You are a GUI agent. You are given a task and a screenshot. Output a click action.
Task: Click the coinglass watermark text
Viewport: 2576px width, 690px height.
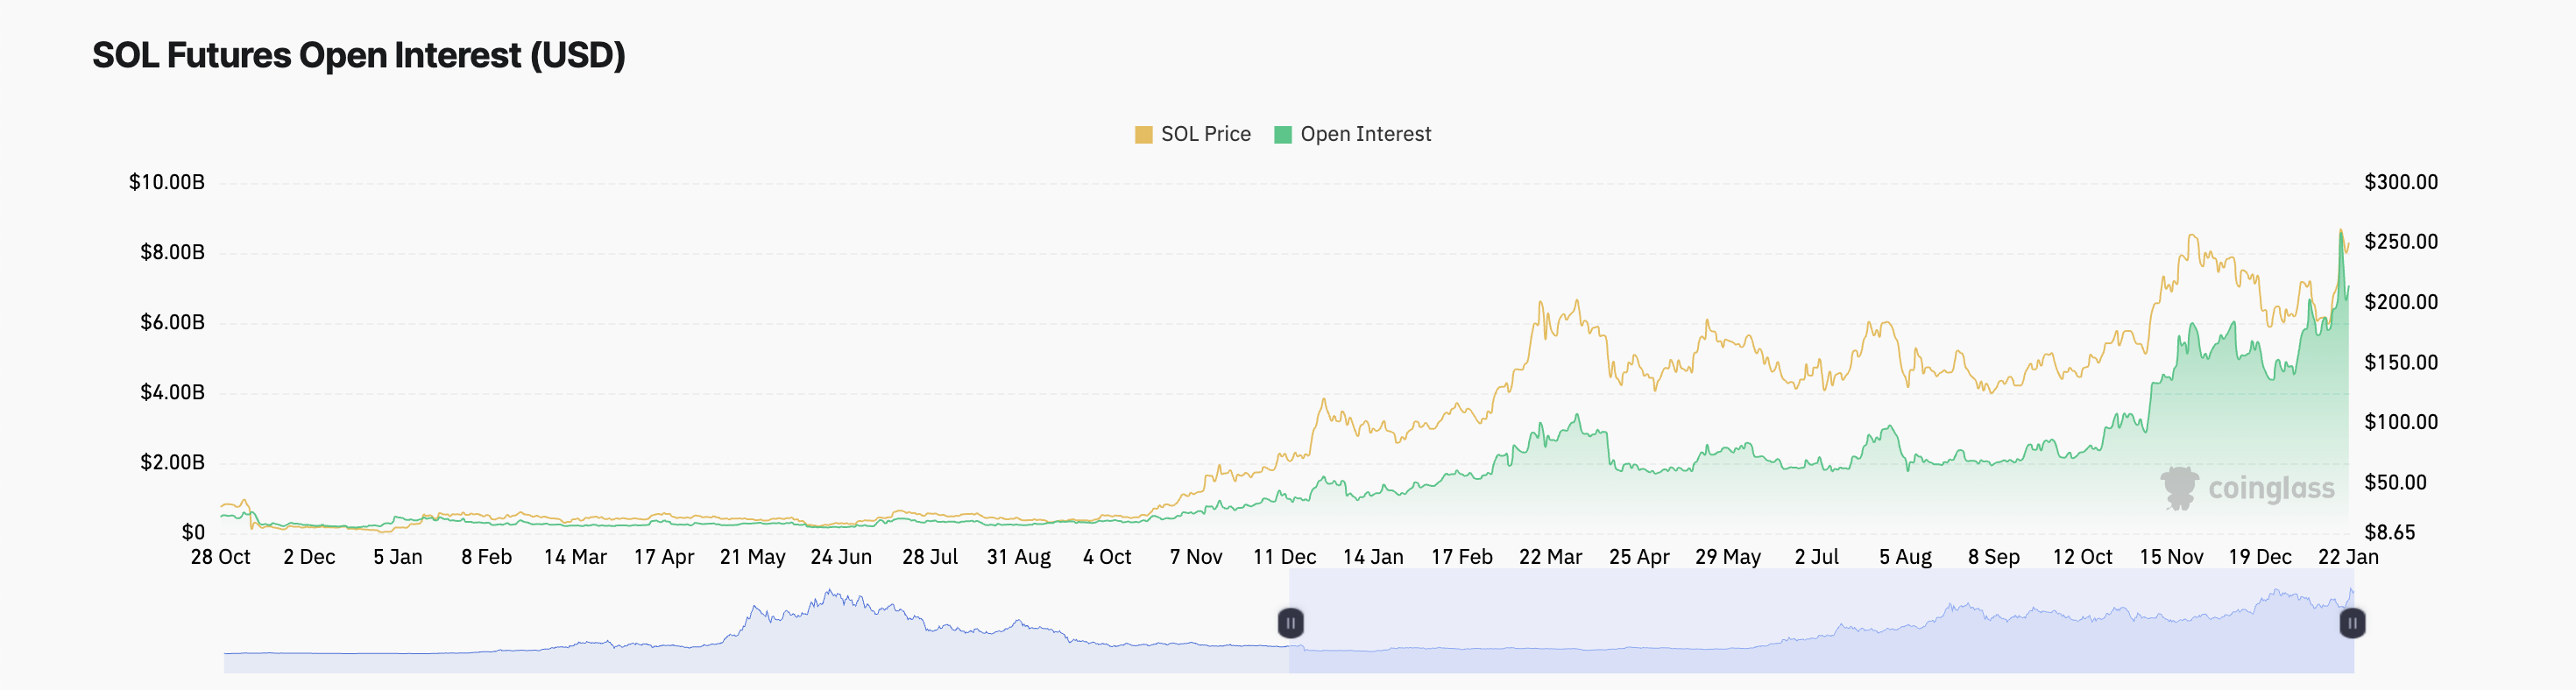tap(2271, 488)
